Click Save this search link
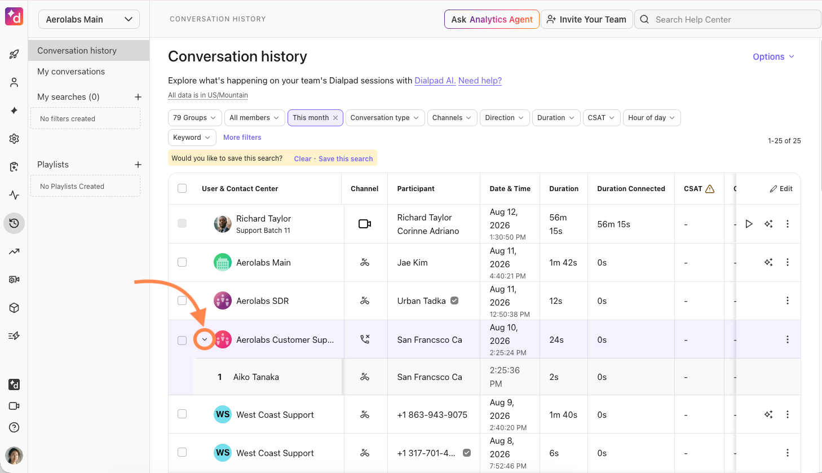Image resolution: width=822 pixels, height=473 pixels. pos(346,159)
